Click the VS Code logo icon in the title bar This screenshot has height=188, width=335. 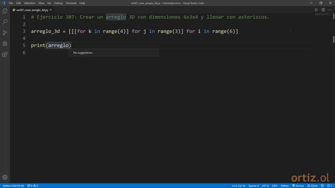click(4, 3)
